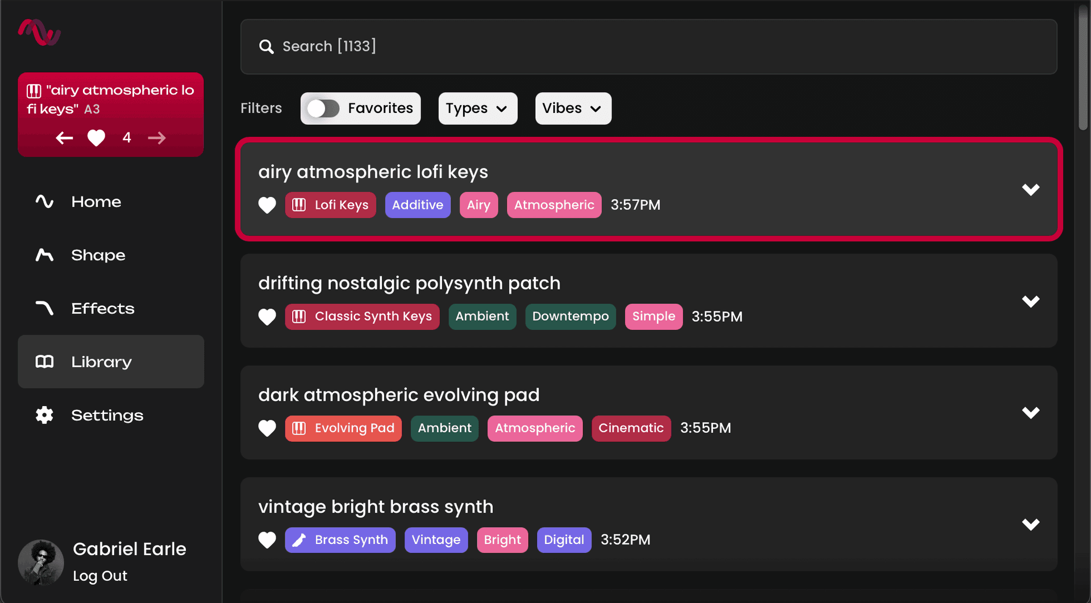The image size is (1091, 603).
Task: Favorite the drifting nostalgic polysynth patch
Action: (267, 317)
